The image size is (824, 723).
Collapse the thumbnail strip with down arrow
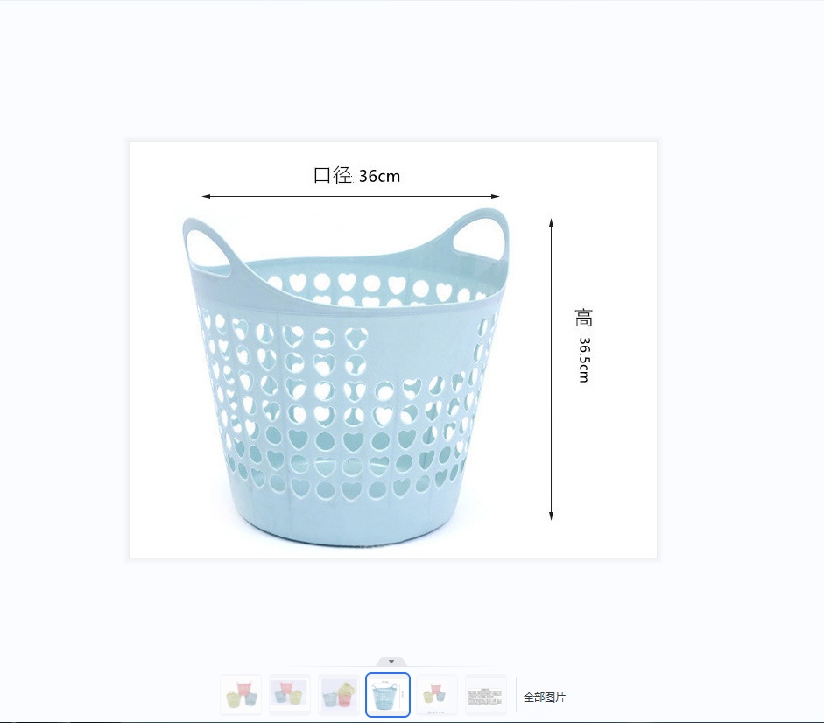point(391,662)
